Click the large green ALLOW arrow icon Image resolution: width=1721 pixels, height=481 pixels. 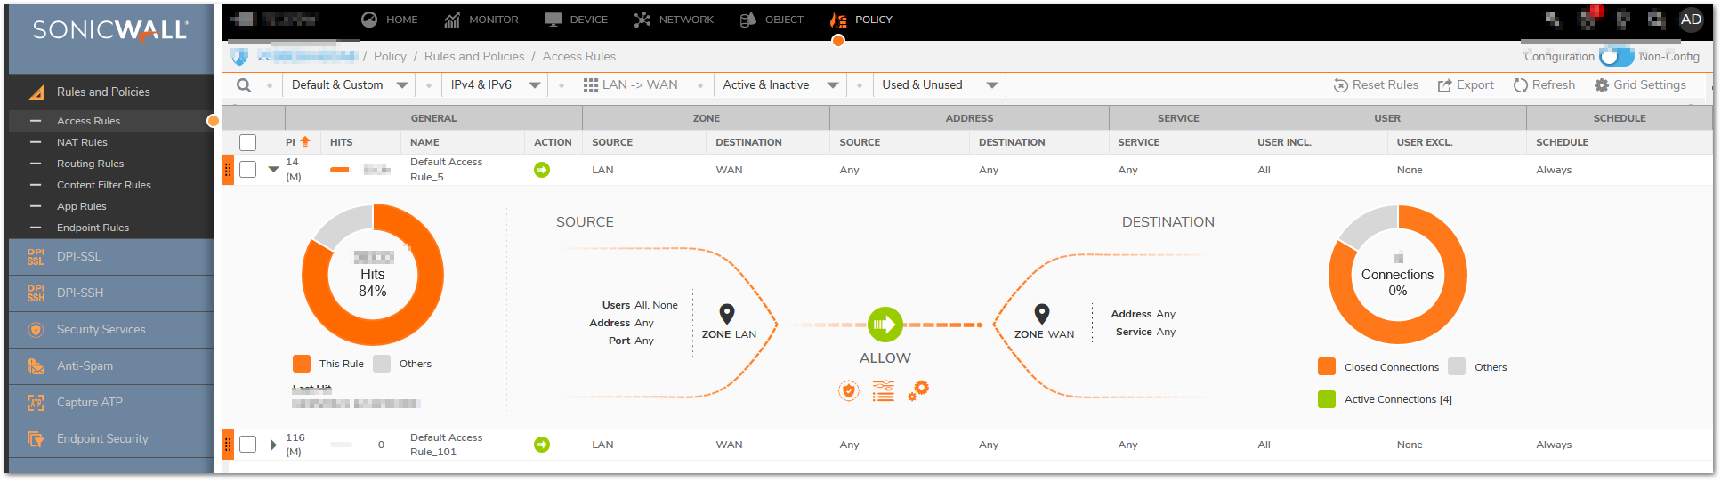tap(885, 325)
